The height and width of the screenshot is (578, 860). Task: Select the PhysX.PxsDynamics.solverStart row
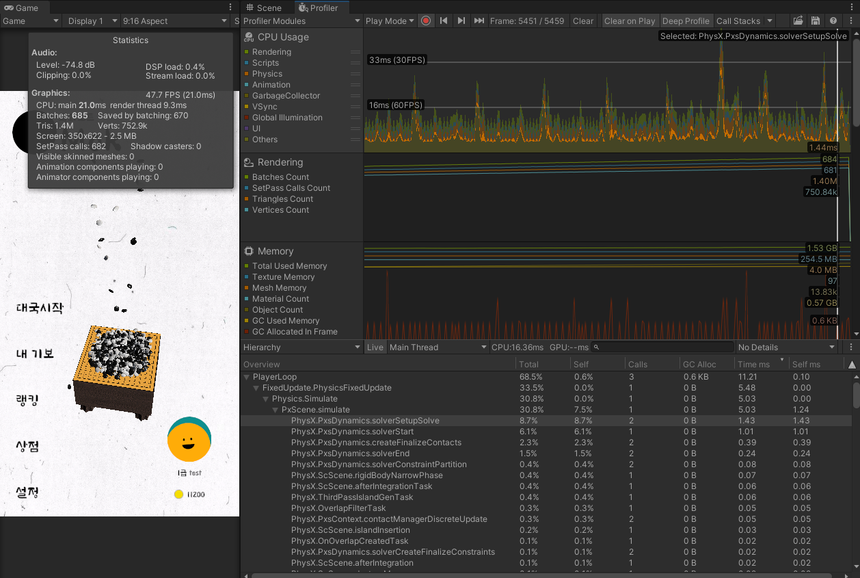pyautogui.click(x=546, y=432)
